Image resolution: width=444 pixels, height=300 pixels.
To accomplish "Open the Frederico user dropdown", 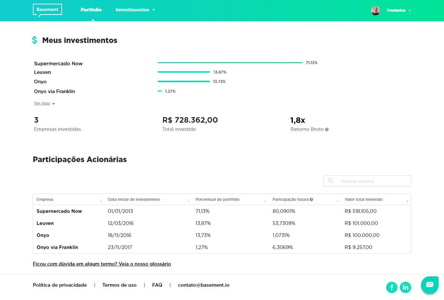I will tap(399, 10).
